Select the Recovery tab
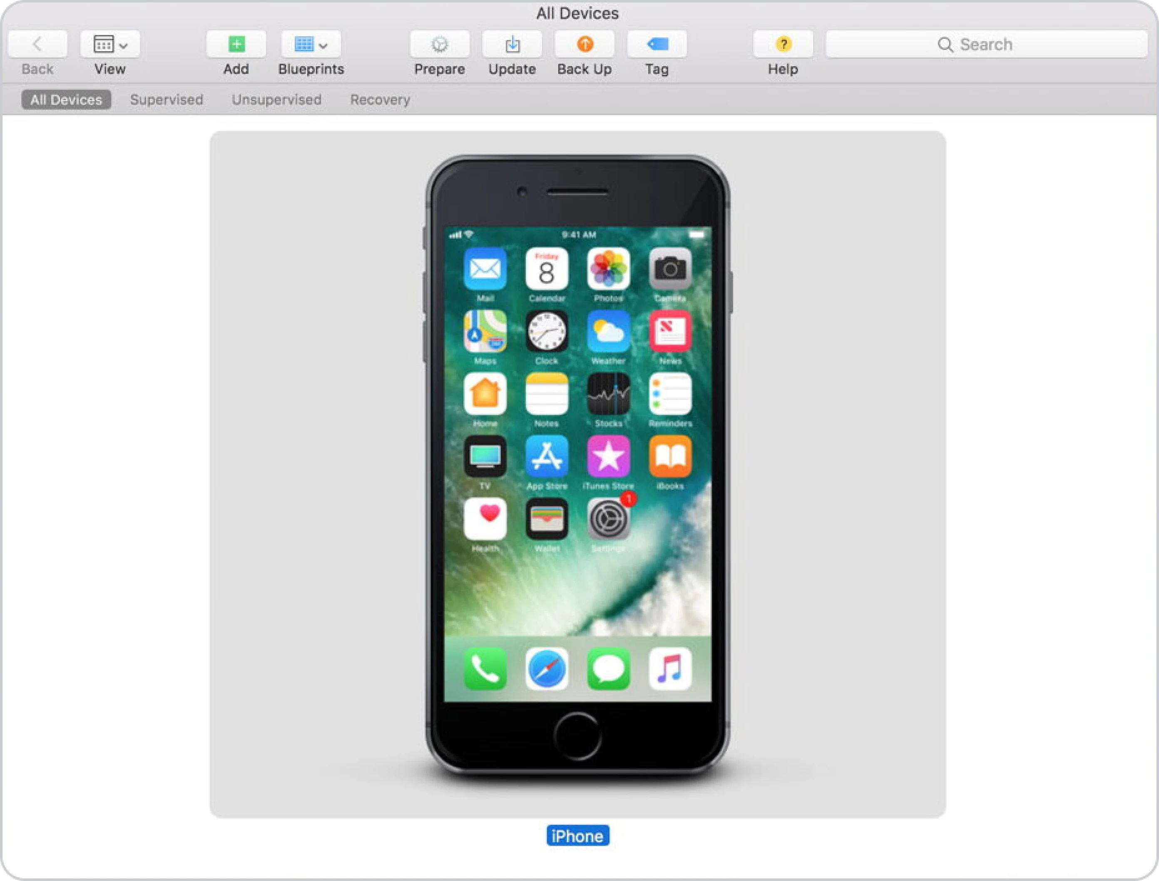The width and height of the screenshot is (1159, 881). pos(380,99)
